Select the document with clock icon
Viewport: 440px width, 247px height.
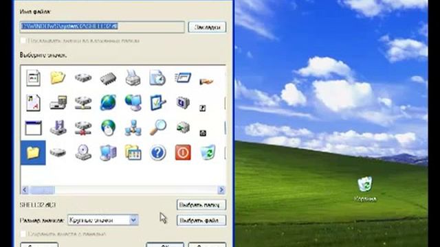(x=157, y=78)
